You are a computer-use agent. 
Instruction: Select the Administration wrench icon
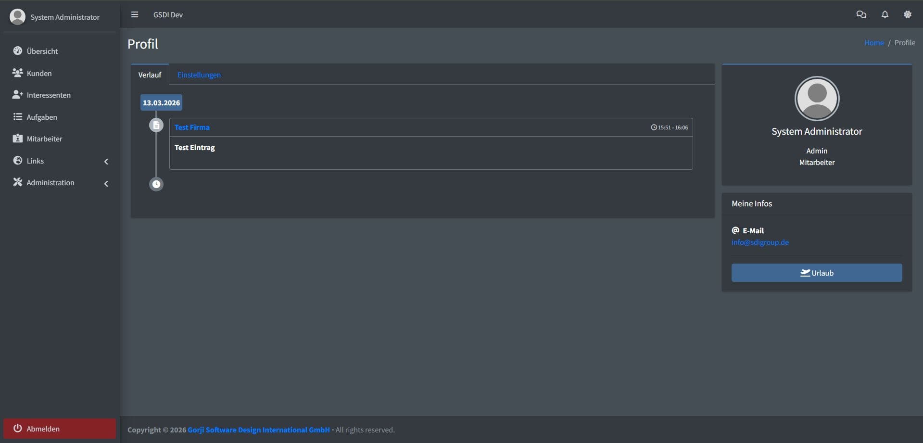[17, 182]
